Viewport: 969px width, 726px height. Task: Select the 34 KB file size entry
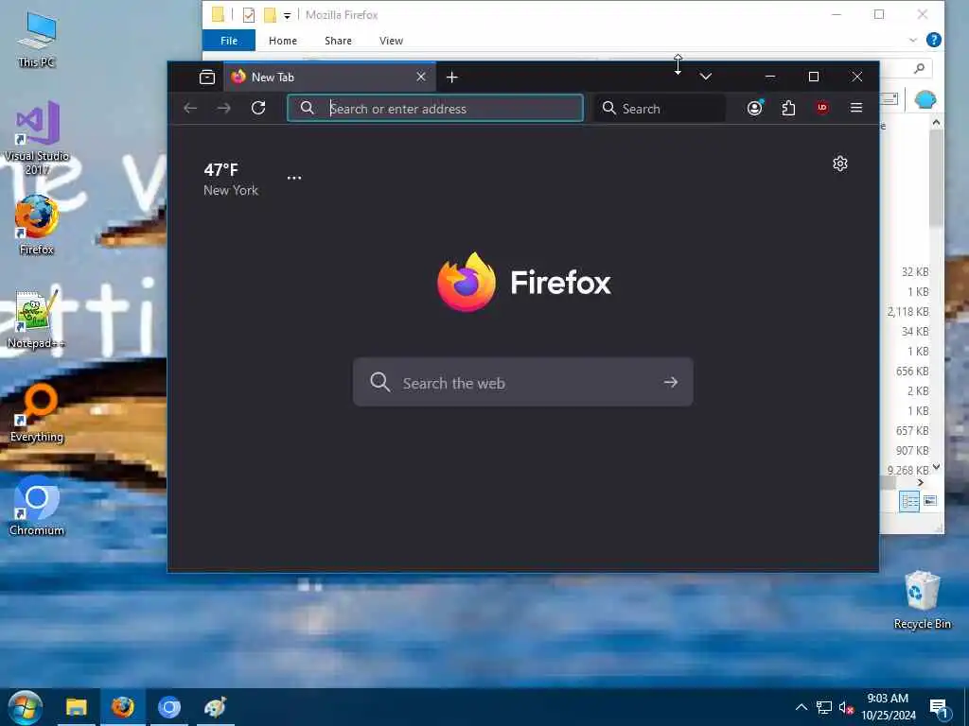click(x=915, y=332)
